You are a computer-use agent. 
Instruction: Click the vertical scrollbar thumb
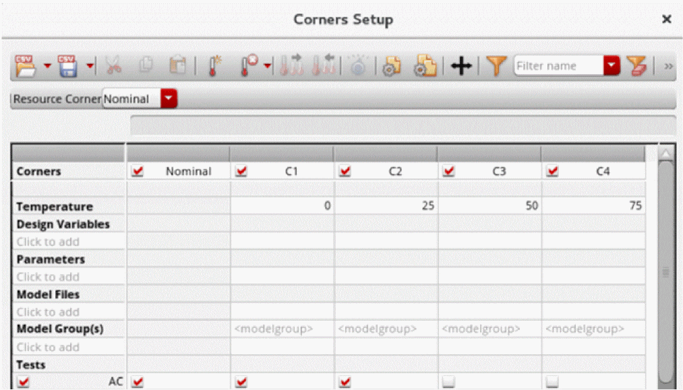(x=665, y=272)
